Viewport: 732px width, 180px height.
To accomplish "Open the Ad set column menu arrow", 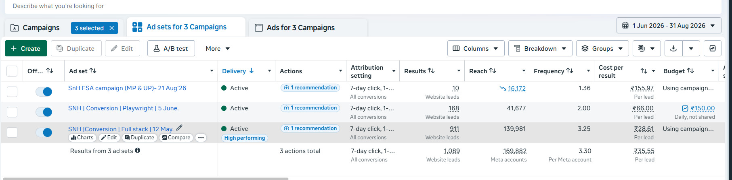I will pyautogui.click(x=212, y=71).
